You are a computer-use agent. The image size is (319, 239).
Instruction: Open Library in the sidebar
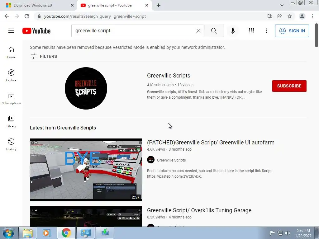coord(11,122)
